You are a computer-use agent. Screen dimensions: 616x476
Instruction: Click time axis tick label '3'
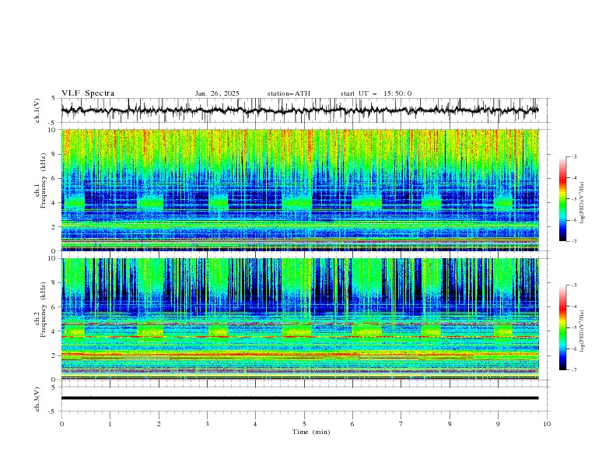207,424
